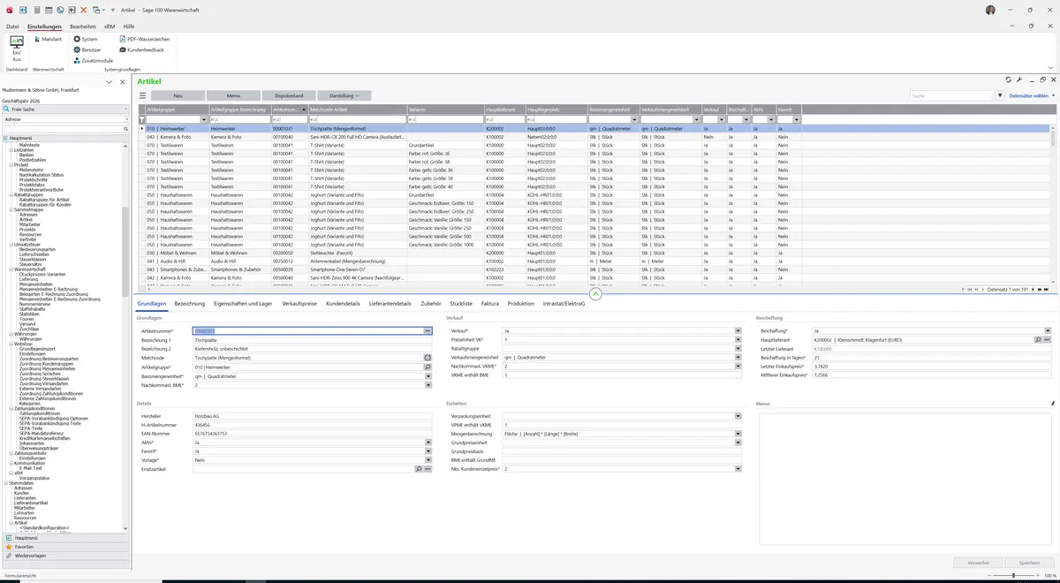The height and width of the screenshot is (583, 1060).
Task: Click the Dispobestand button
Action: (x=289, y=95)
